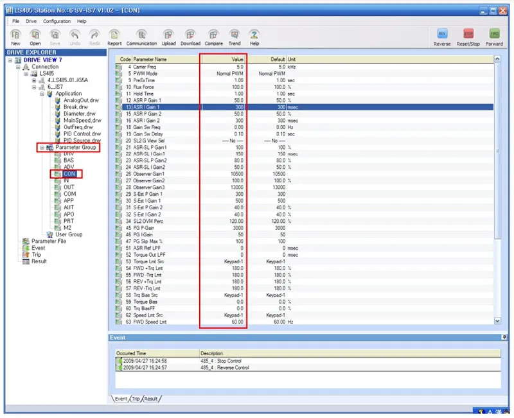Open the Compare tool

tap(213, 36)
